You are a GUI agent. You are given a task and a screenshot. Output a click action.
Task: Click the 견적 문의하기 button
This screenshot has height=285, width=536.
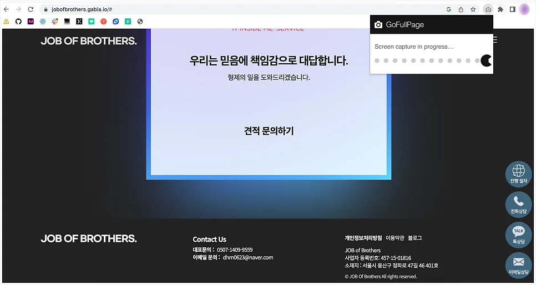click(269, 131)
